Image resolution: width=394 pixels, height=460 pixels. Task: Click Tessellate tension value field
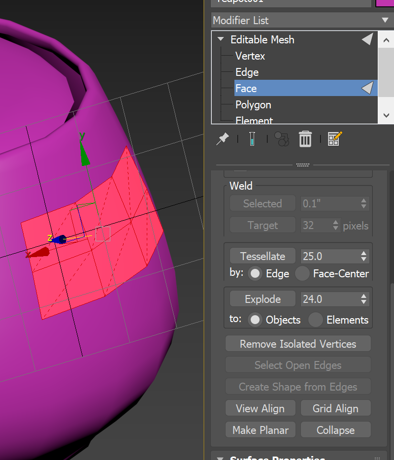330,256
